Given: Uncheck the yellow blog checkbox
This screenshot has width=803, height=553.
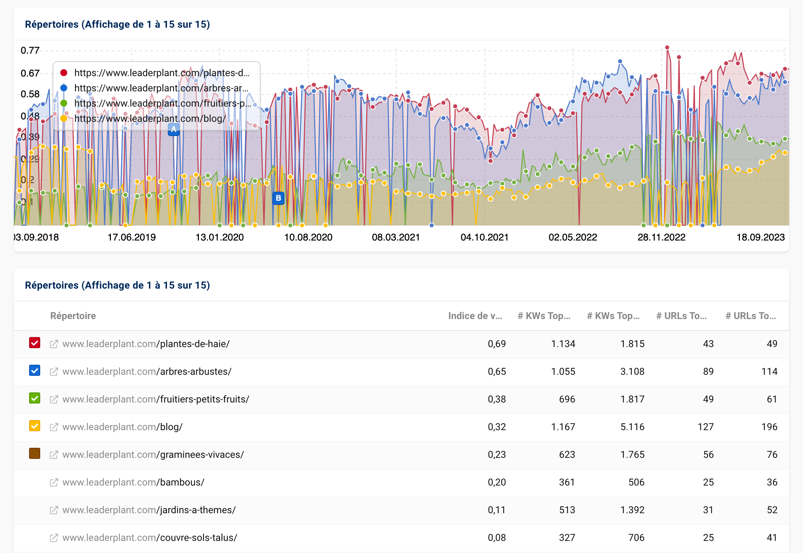Looking at the screenshot, I should pos(35,426).
